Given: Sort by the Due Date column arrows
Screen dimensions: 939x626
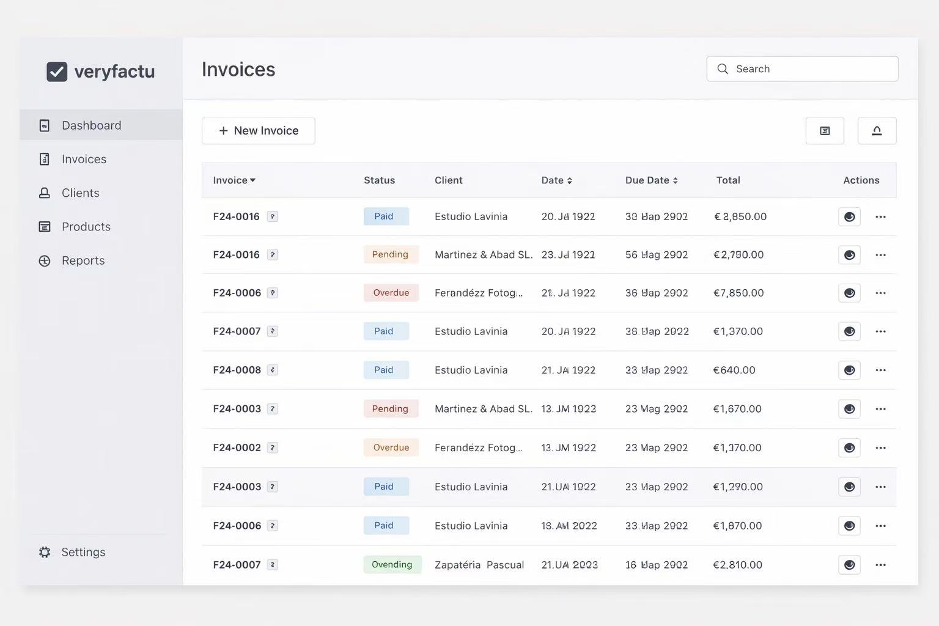Looking at the screenshot, I should (675, 181).
